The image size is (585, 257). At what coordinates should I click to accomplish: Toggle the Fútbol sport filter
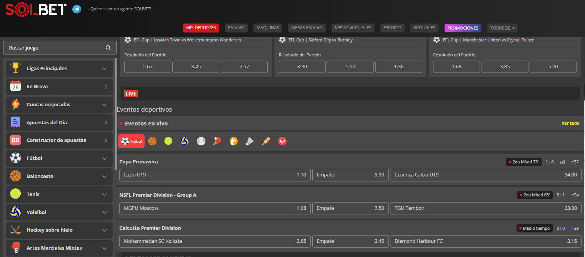(131, 141)
